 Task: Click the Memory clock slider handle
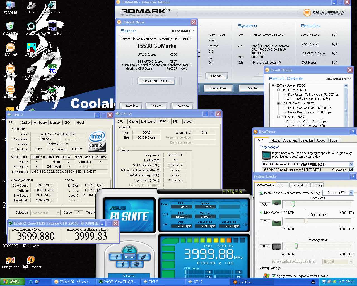tap(296, 246)
